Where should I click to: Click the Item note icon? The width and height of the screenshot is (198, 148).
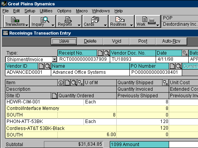[x=67, y=83]
